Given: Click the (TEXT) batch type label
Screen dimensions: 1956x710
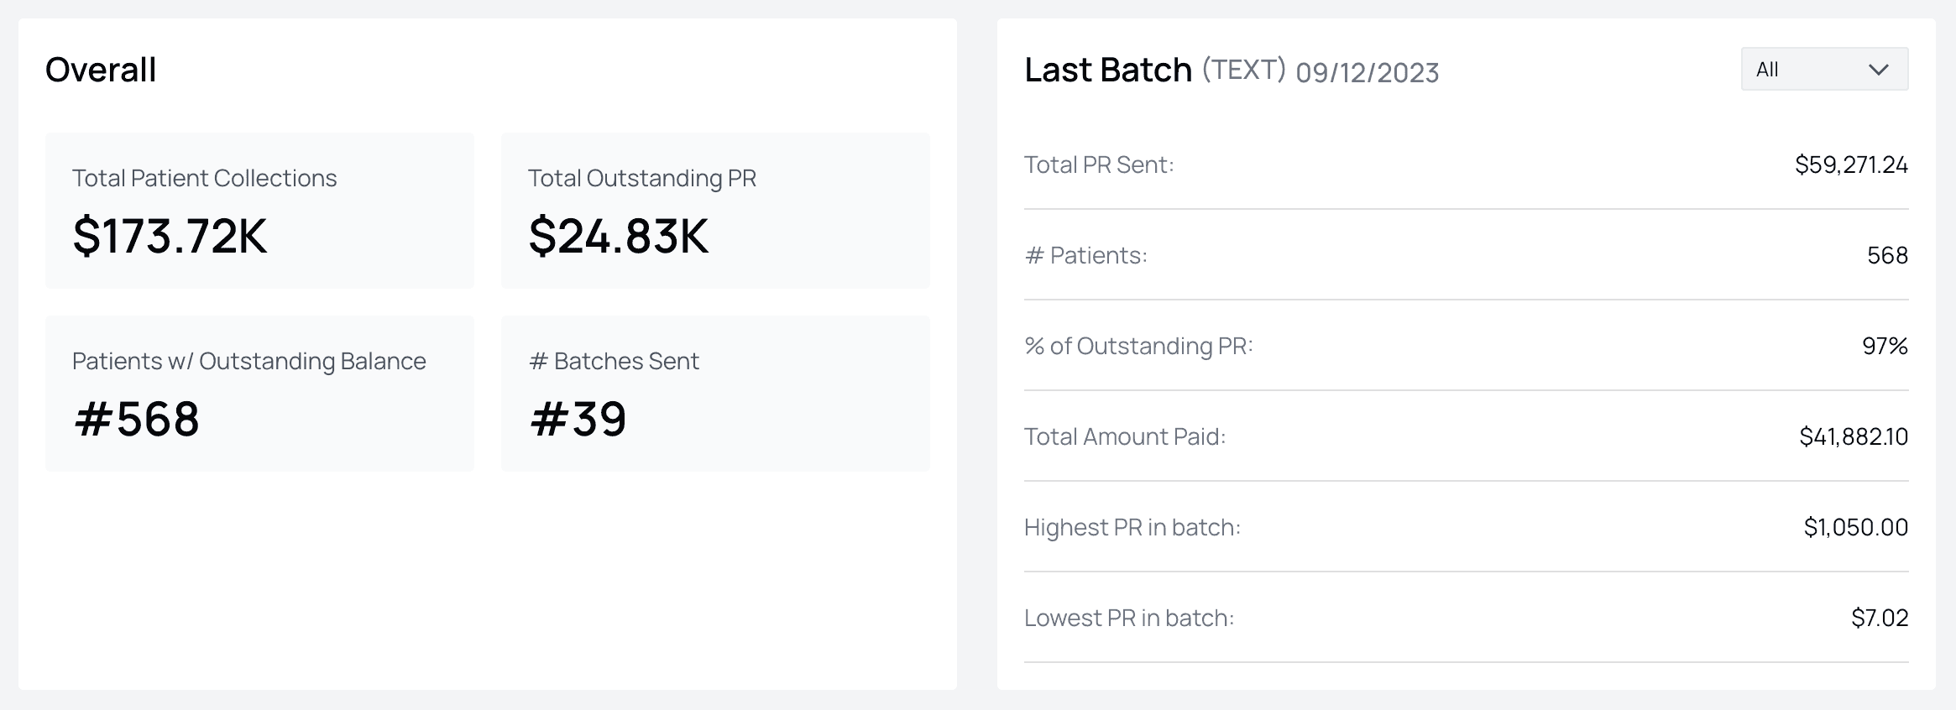Looking at the screenshot, I should (1243, 70).
